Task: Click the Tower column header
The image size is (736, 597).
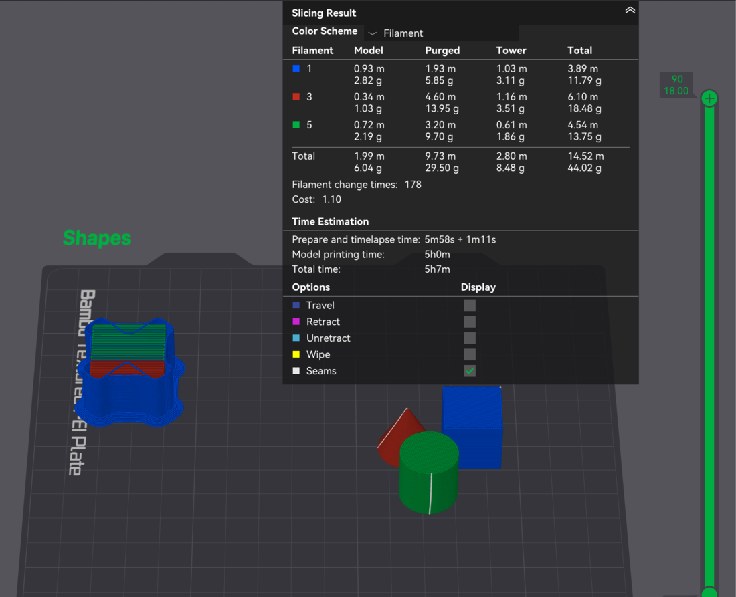Action: [511, 51]
